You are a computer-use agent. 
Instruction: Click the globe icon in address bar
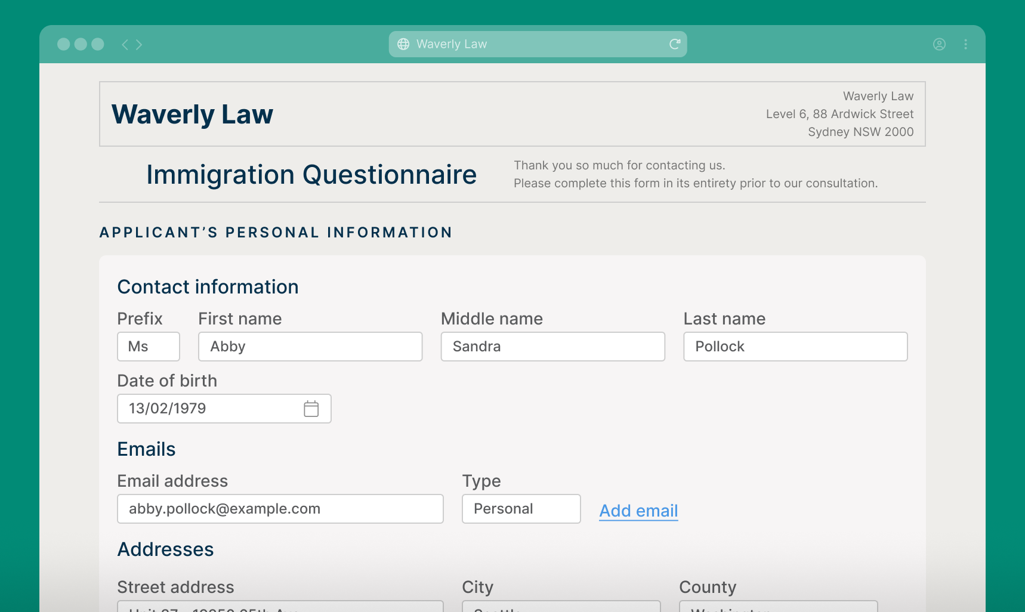[403, 44]
